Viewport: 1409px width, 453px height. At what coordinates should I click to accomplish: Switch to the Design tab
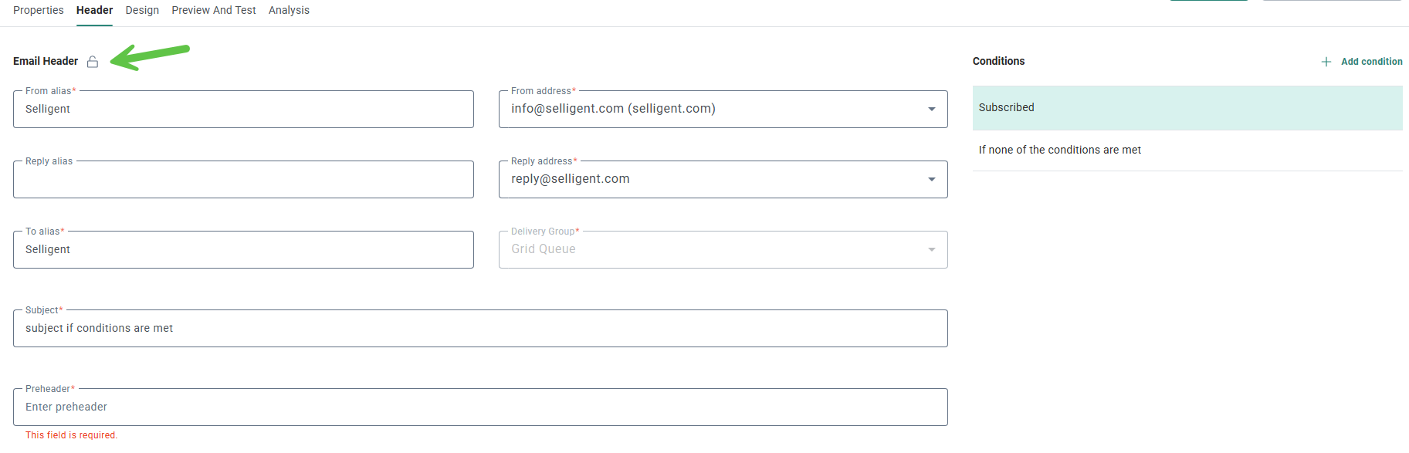click(x=142, y=10)
